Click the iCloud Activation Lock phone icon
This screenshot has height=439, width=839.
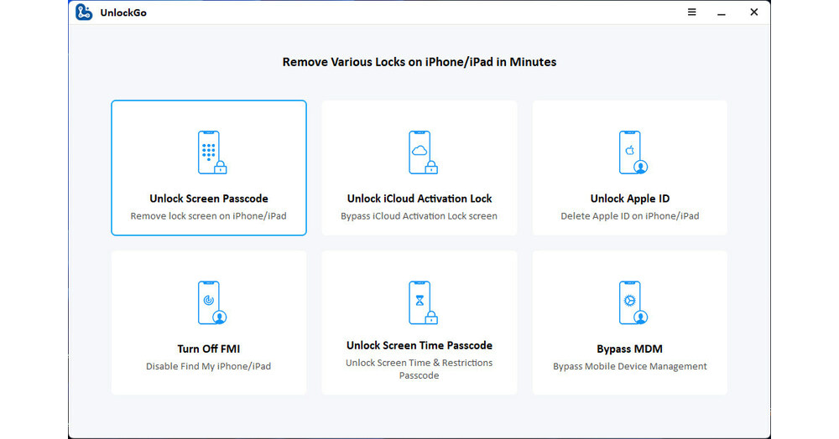pos(419,152)
